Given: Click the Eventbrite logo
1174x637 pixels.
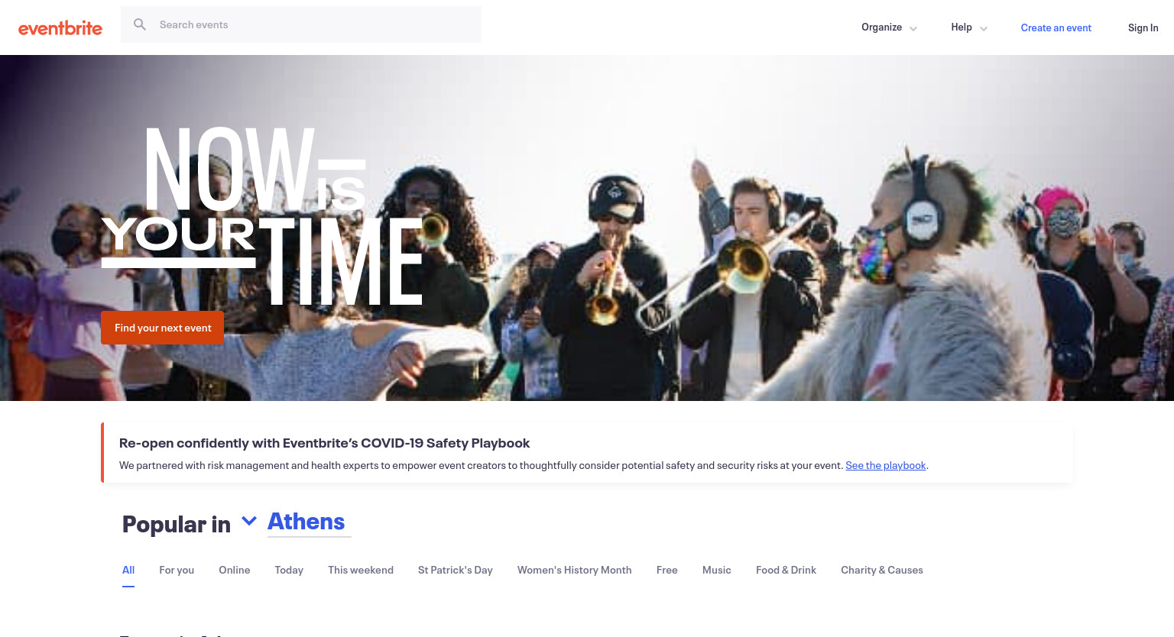Looking at the screenshot, I should 60,28.
